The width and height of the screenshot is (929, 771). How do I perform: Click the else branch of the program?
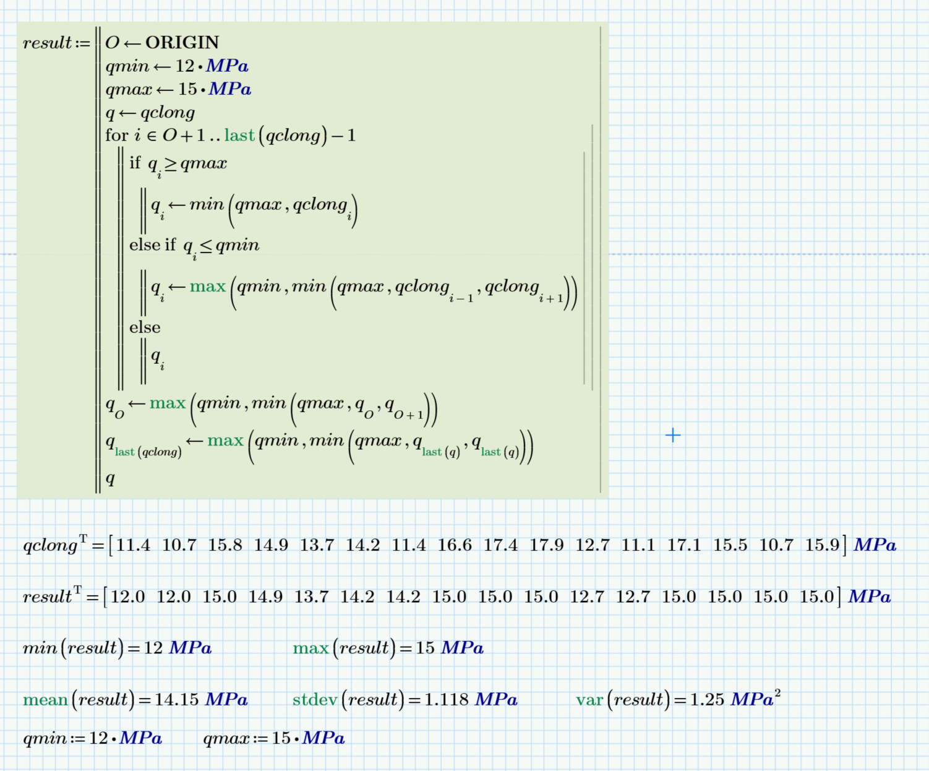click(x=146, y=327)
